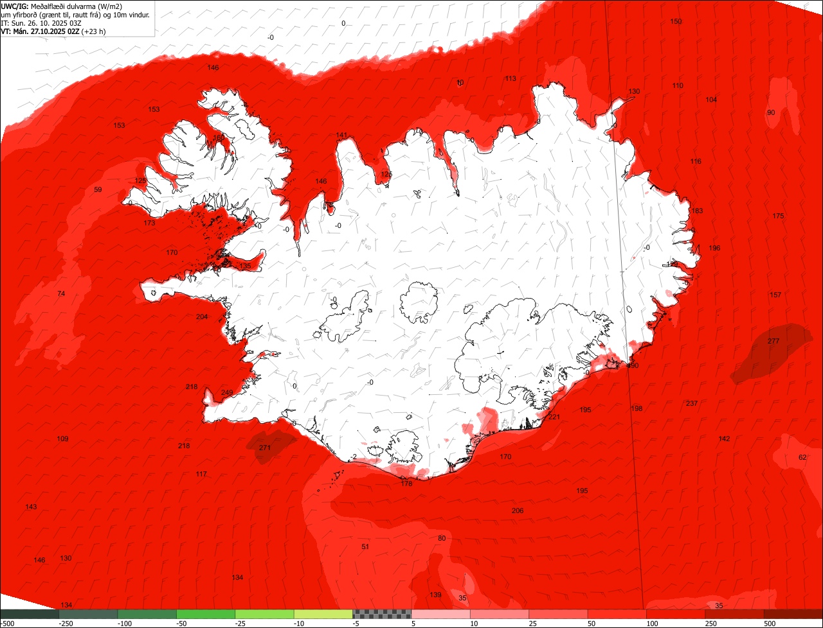Click the map value 113
The width and height of the screenshot is (823, 628).
click(511, 78)
